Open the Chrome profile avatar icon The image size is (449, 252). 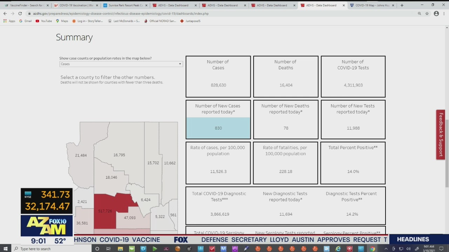tap(436, 13)
